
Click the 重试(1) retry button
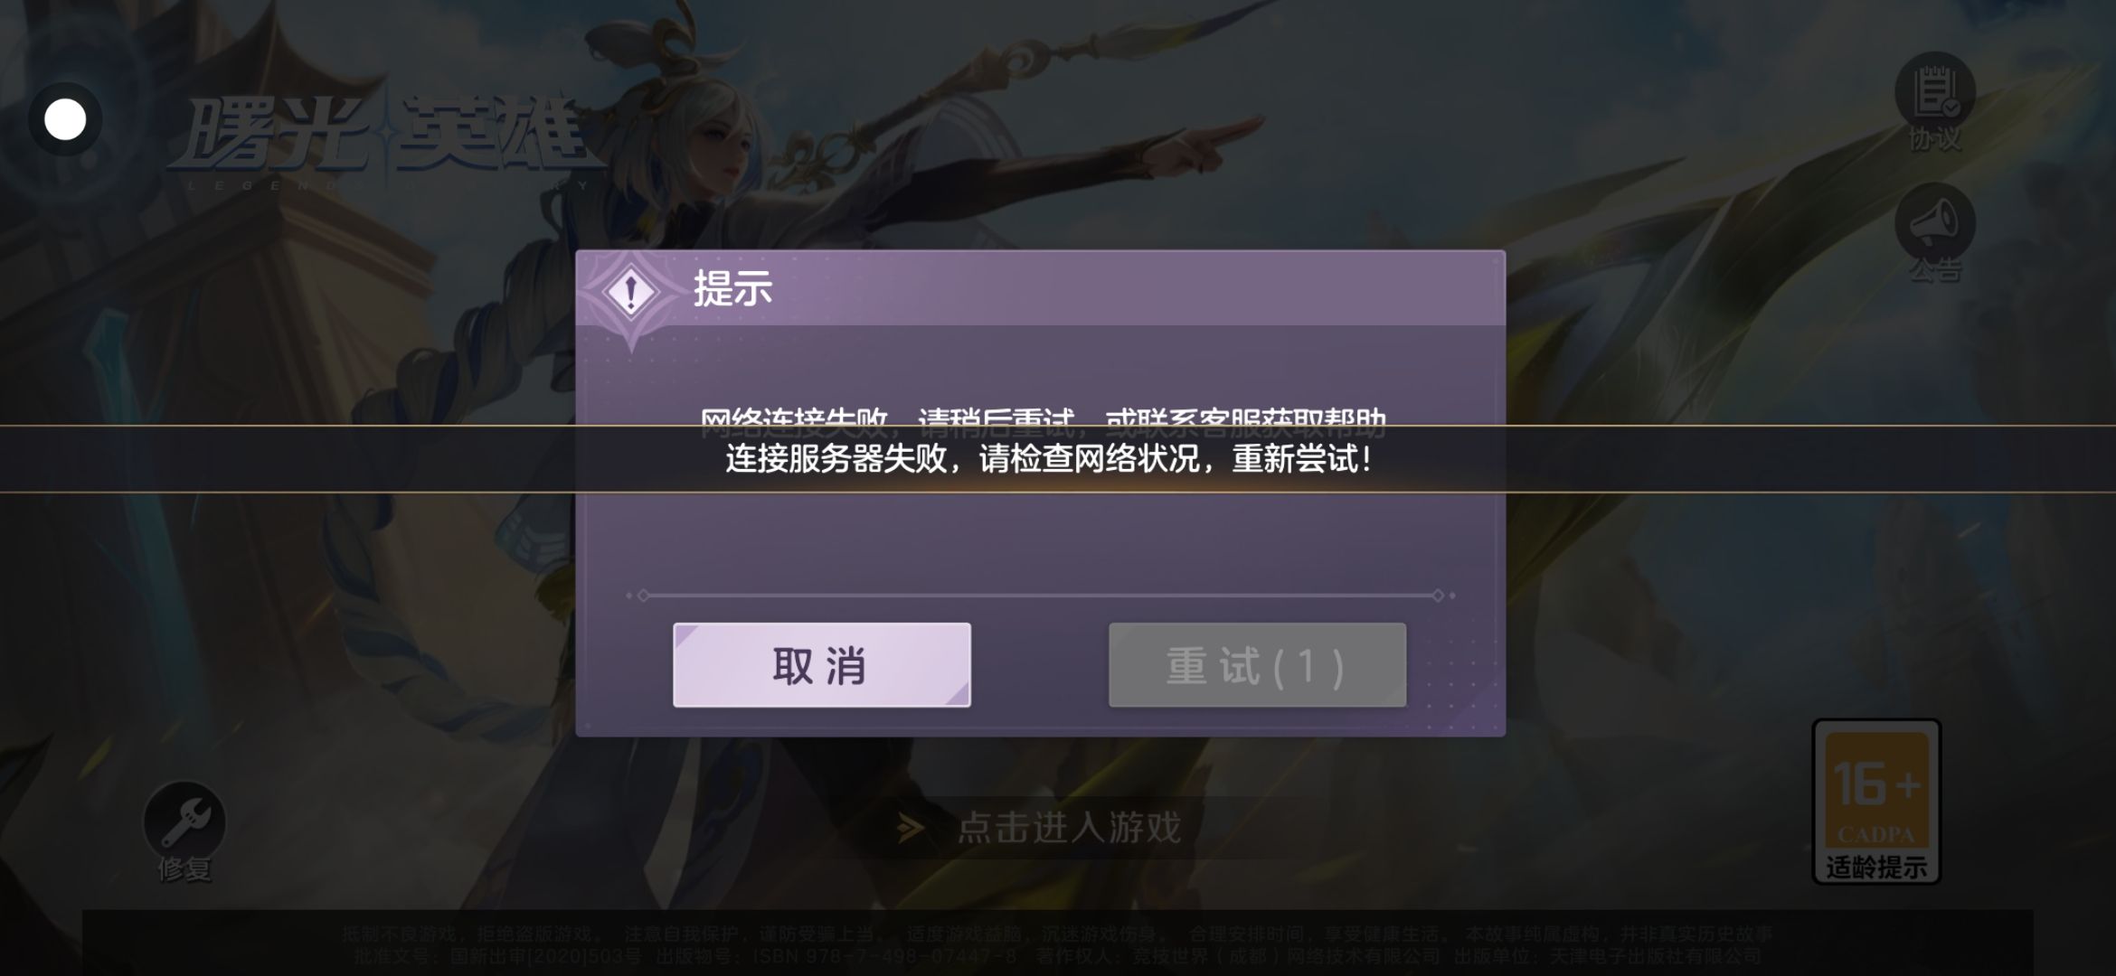(x=1257, y=665)
